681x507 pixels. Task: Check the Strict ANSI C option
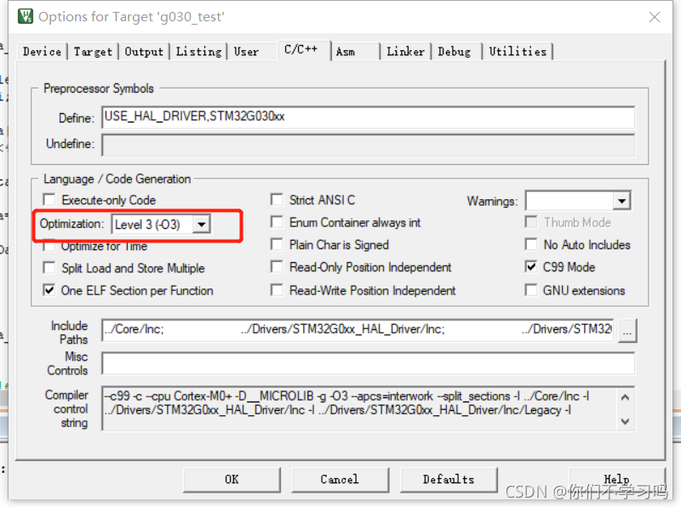[x=277, y=200]
